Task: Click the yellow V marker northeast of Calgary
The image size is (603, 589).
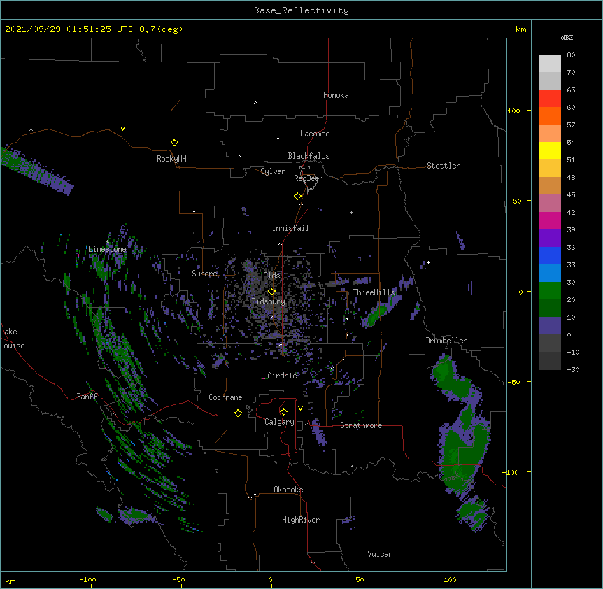Action: (x=300, y=409)
